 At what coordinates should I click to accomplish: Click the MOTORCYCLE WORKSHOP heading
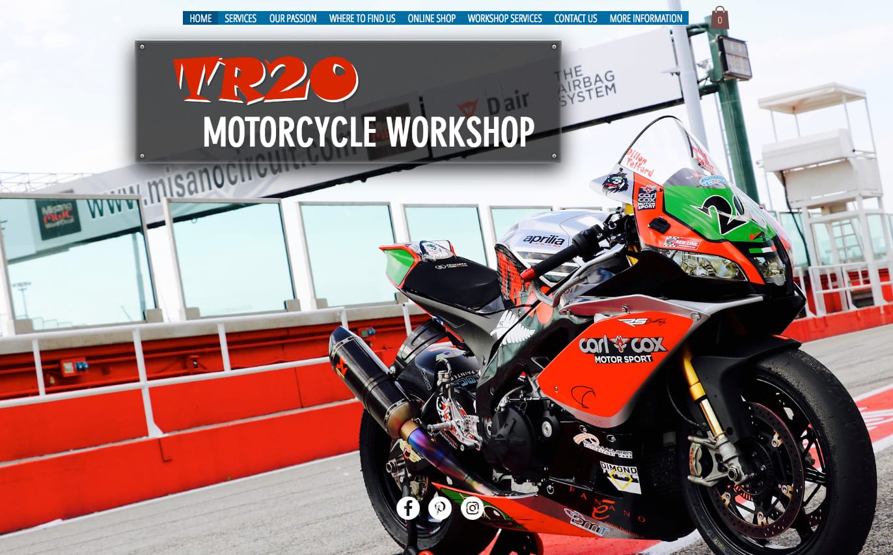click(x=368, y=132)
